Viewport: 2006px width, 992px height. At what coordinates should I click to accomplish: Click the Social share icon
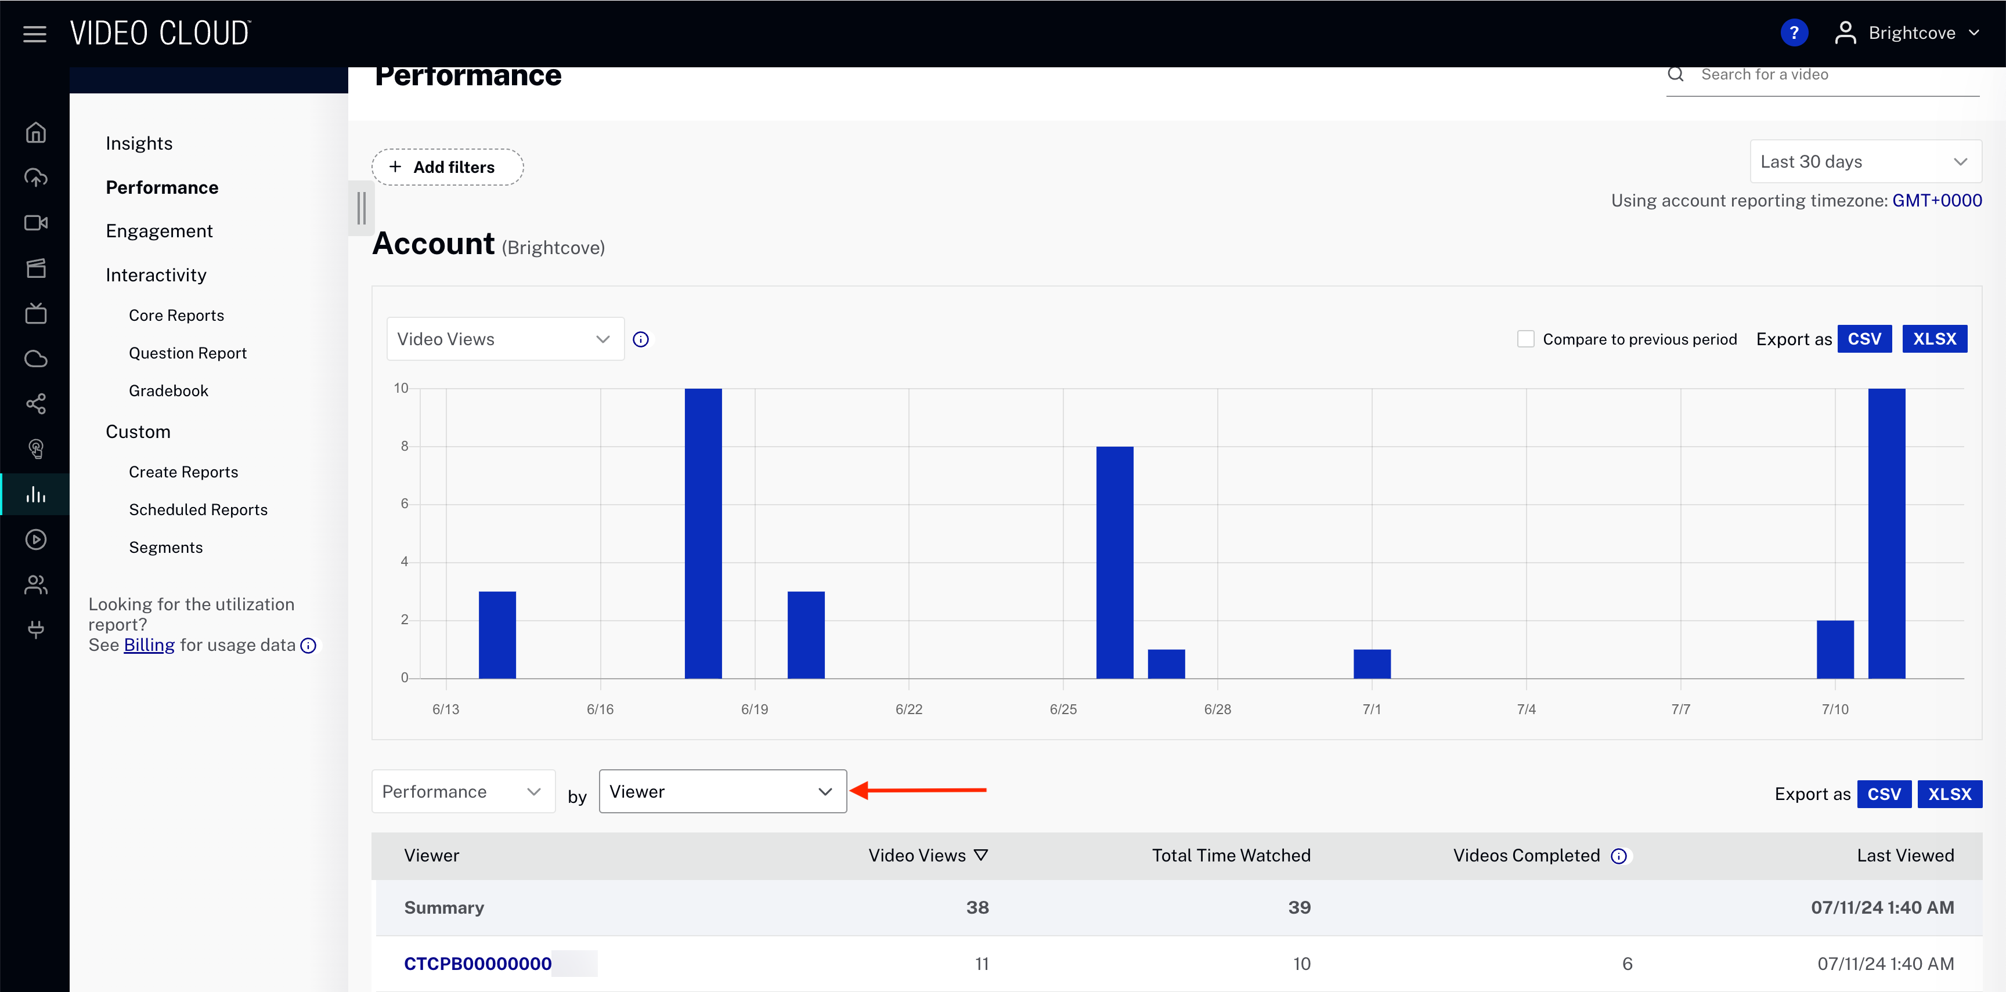tap(36, 404)
